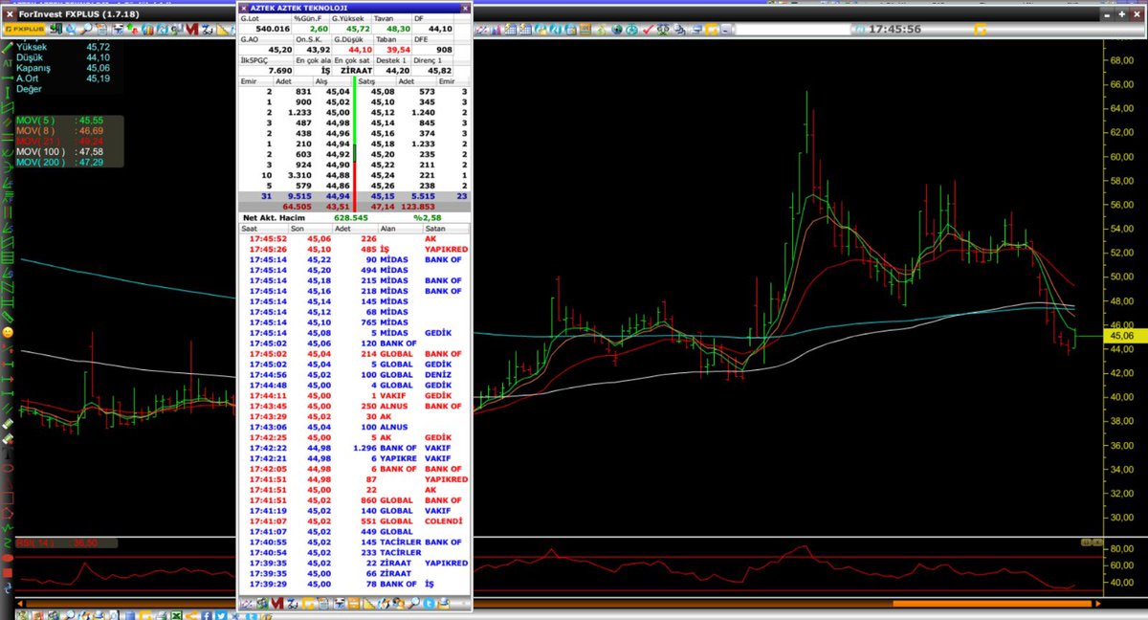1148x620 pixels.
Task: Click the Alan column header in the trades list
Action: click(401, 229)
